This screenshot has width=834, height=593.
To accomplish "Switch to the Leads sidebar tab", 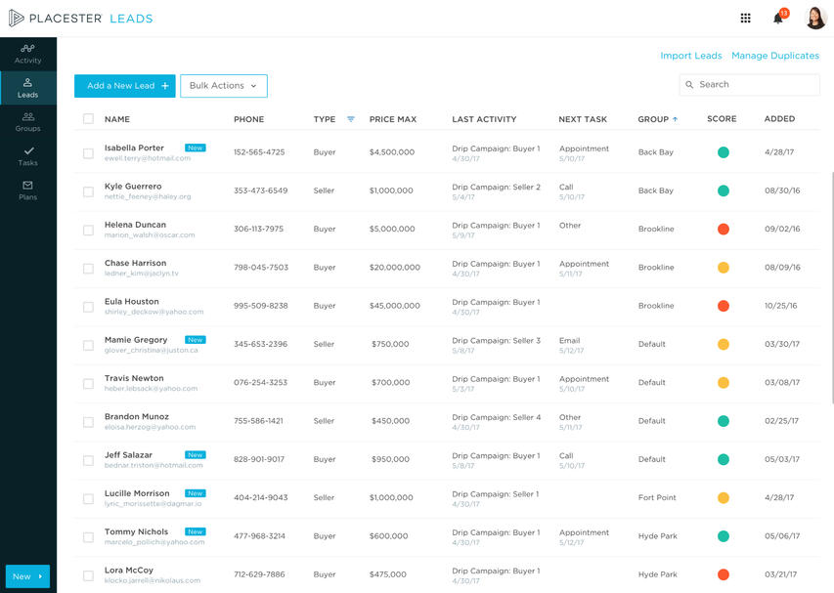I will tap(27, 88).
